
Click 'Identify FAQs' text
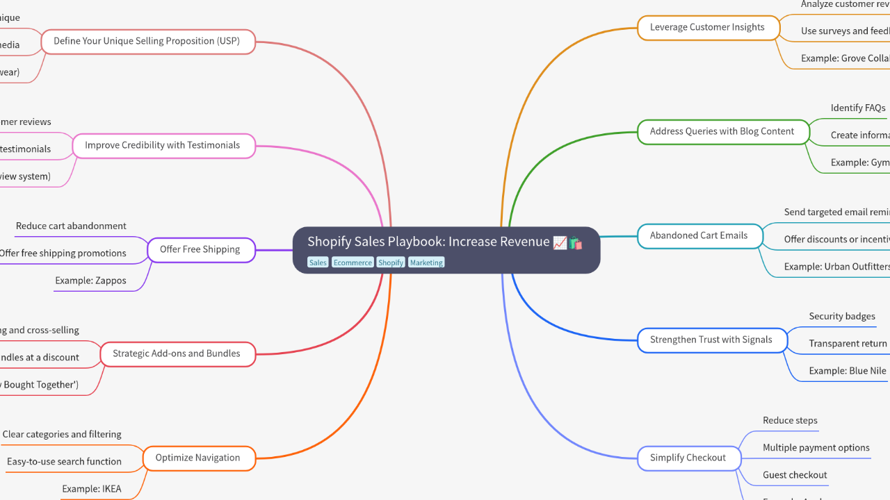(858, 108)
